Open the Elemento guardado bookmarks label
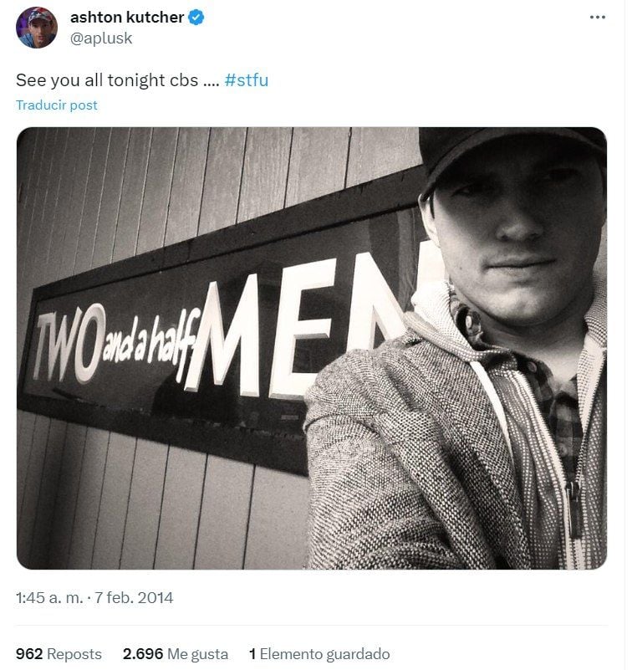The height and width of the screenshot is (670, 632). 324,654
